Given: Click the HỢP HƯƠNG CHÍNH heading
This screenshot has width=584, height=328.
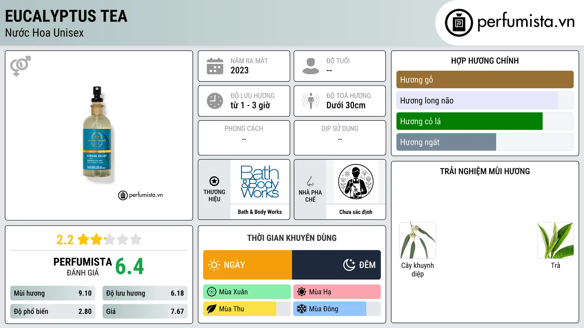Looking at the screenshot, I should pyautogui.click(x=485, y=61).
